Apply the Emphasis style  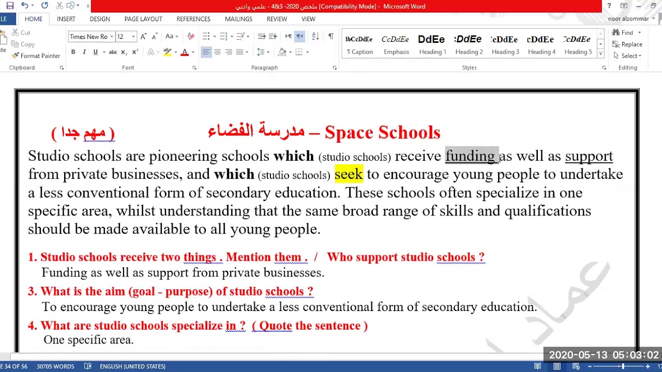pyautogui.click(x=396, y=44)
